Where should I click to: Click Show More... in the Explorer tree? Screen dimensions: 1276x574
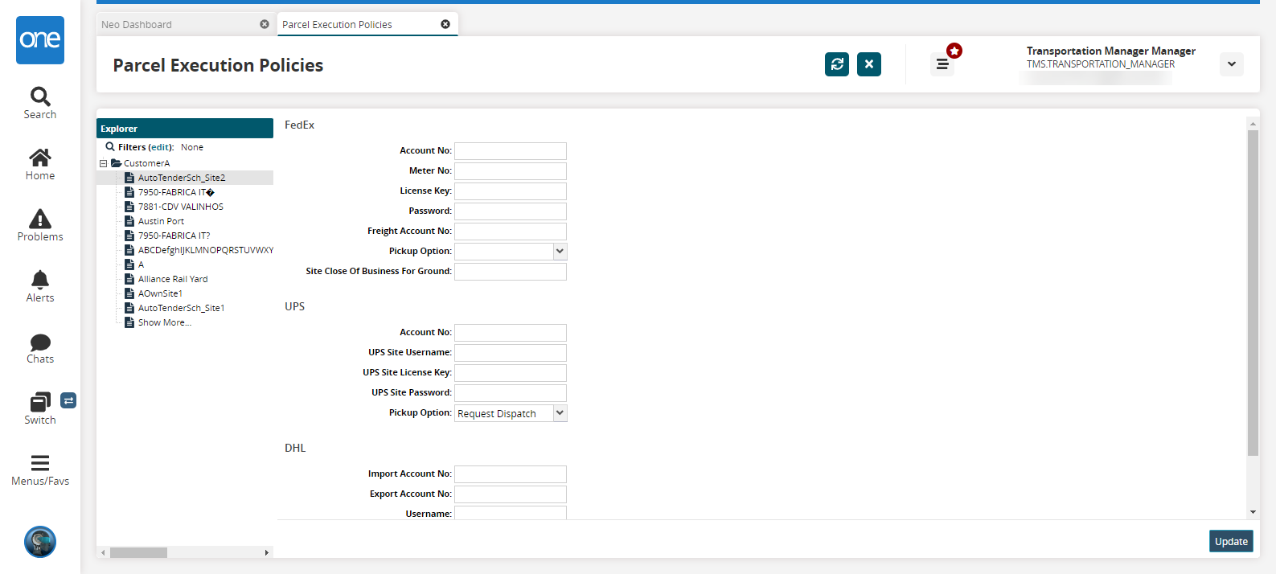click(x=165, y=322)
